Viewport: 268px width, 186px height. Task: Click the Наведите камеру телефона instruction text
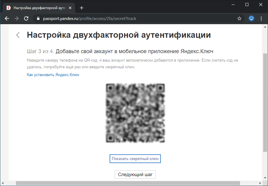point(132,64)
